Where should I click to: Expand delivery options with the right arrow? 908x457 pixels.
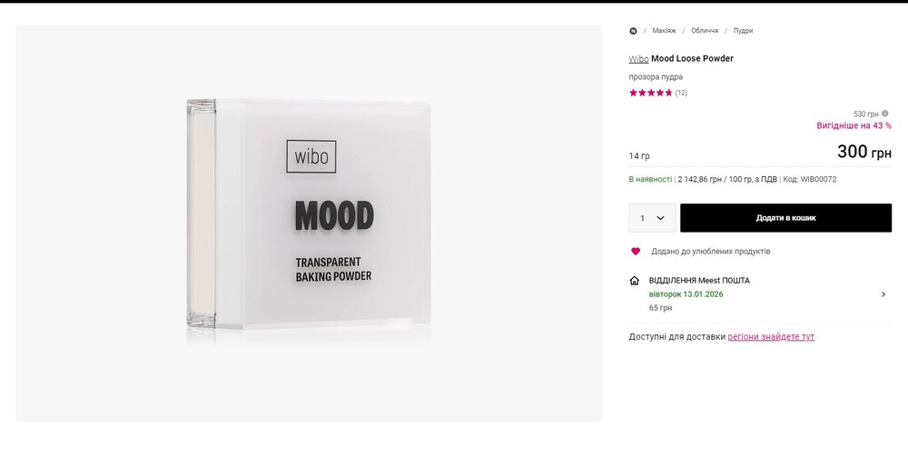click(x=883, y=294)
